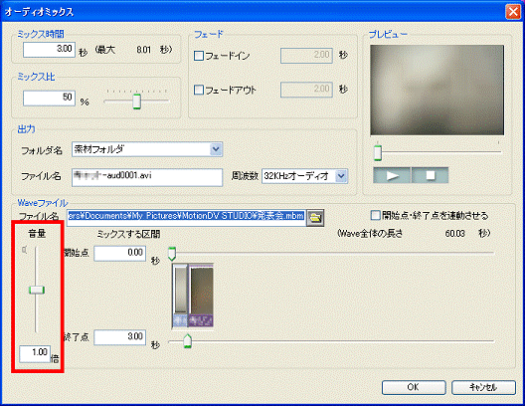The height and width of the screenshot is (406, 525).
Task: Click the 音量 vertical slider thumb
Action: 37,290
